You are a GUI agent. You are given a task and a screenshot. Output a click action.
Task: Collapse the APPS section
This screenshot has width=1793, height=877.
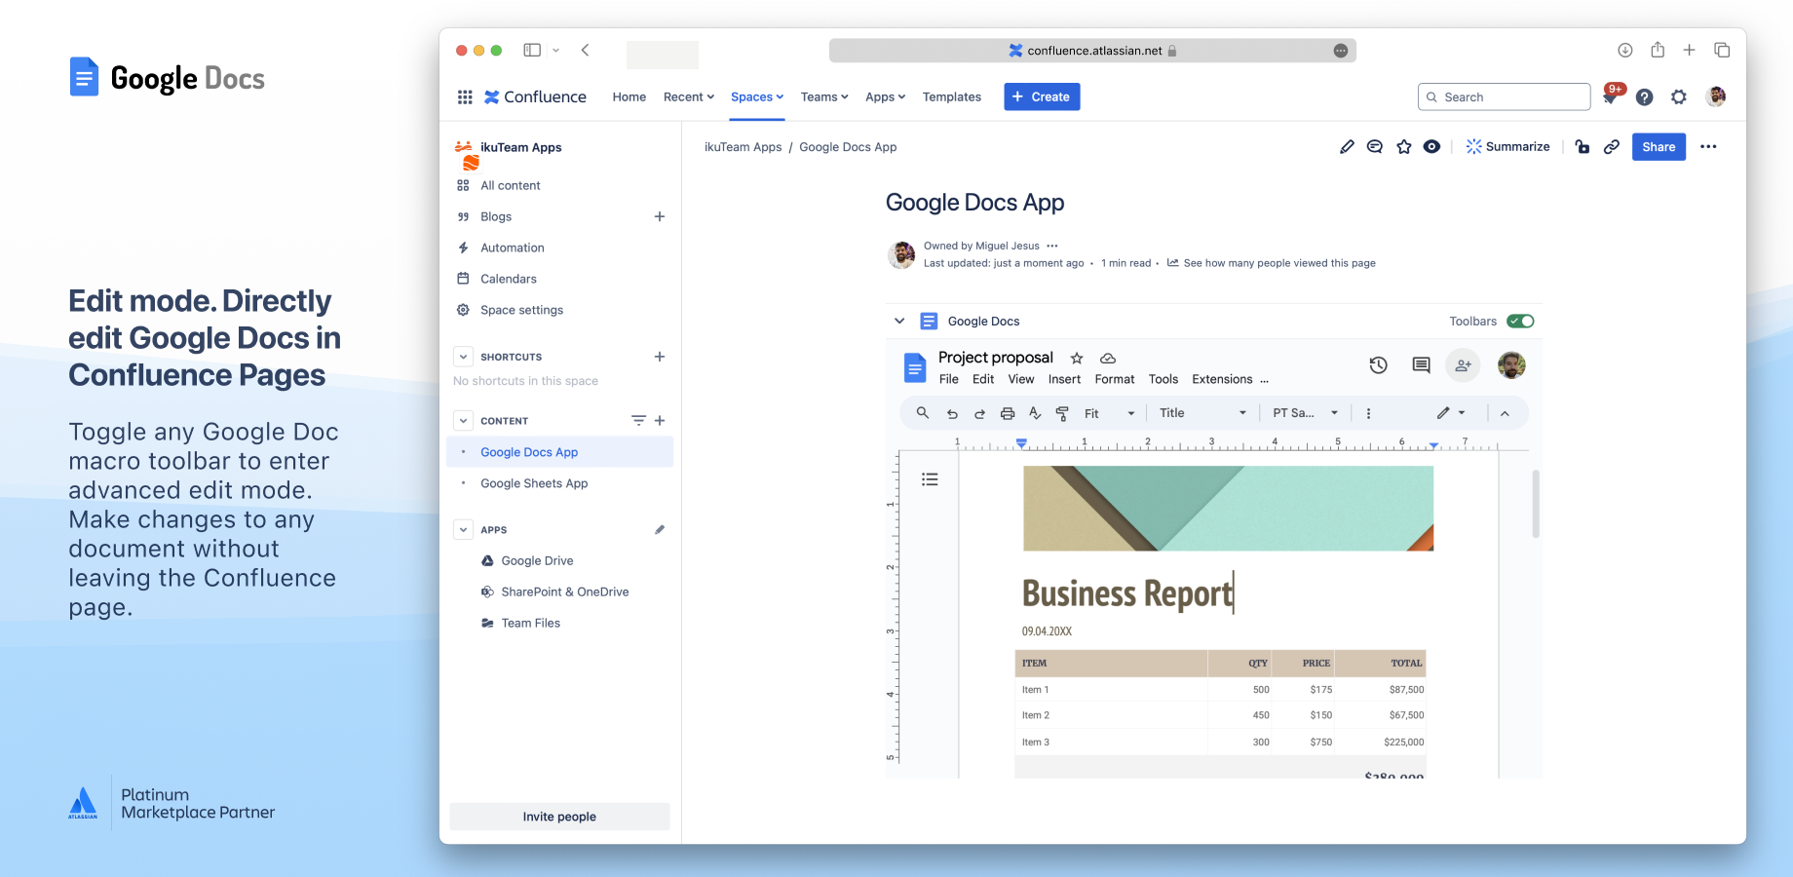point(464,530)
